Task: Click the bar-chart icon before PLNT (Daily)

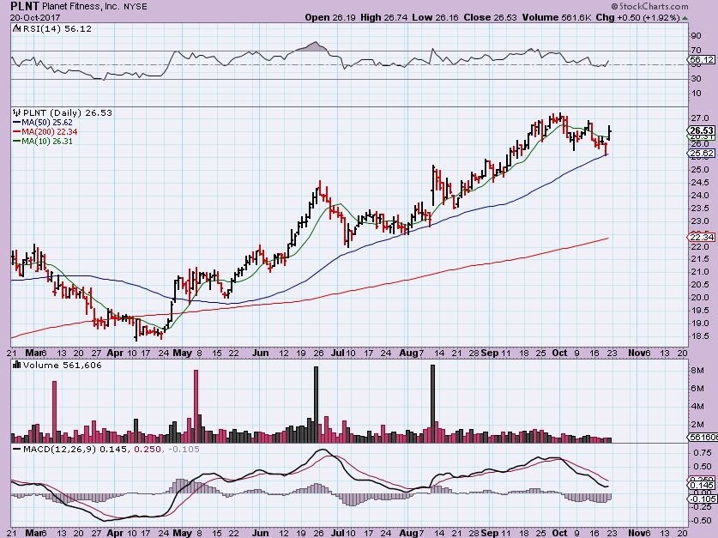Action: click(17, 112)
